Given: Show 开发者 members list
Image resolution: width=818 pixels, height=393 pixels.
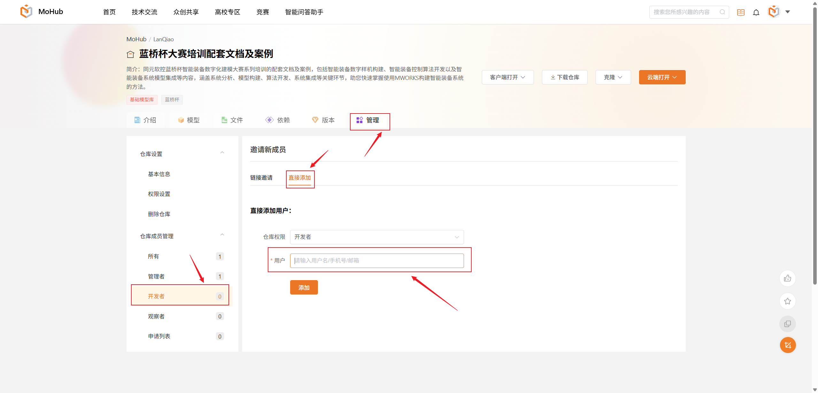Looking at the screenshot, I should (182, 296).
